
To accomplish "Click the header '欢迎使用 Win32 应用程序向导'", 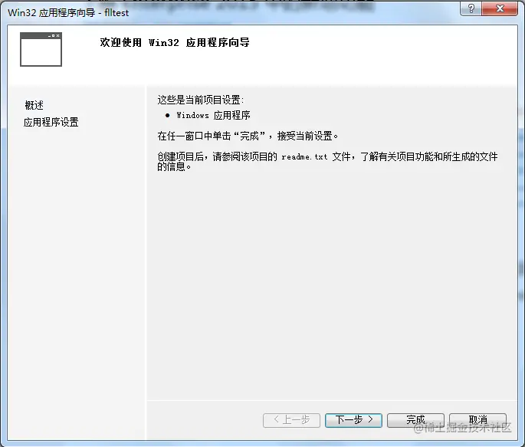I will click(175, 42).
